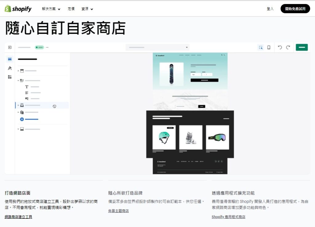Expand the 解決方案 dropdown menu
This screenshot has height=227, width=315.
[51, 9]
